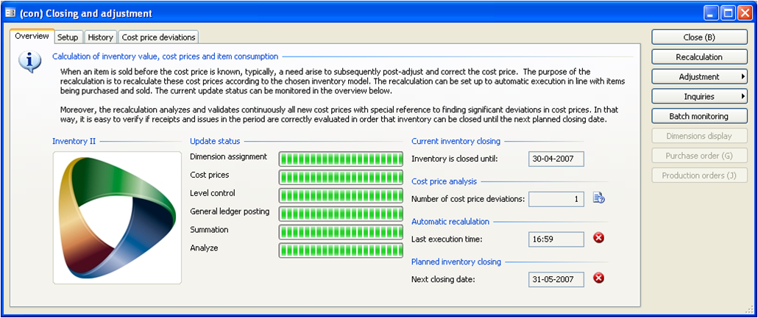Go to the Overview tab
The width and height of the screenshot is (758, 318).
pos(32,36)
